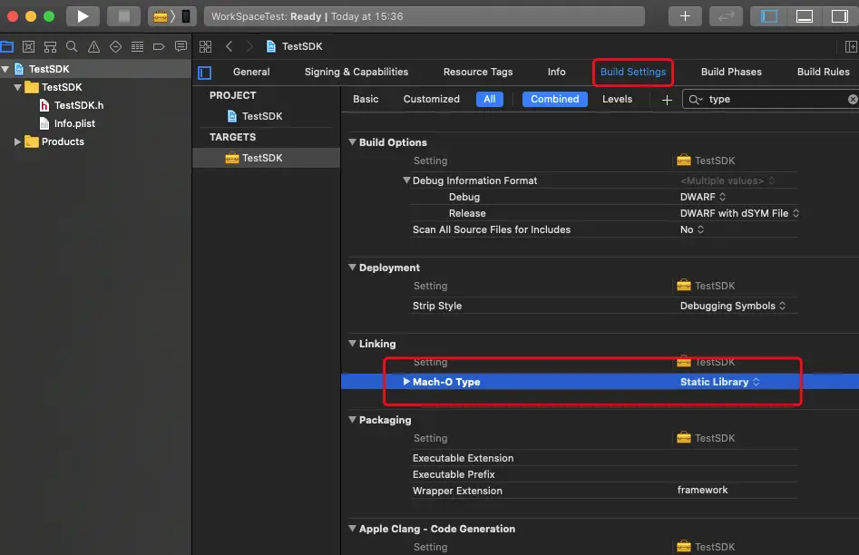Viewport: 859px width, 555px height.
Task: Change Strip Style Debugging Symbols value
Action: [x=733, y=306]
